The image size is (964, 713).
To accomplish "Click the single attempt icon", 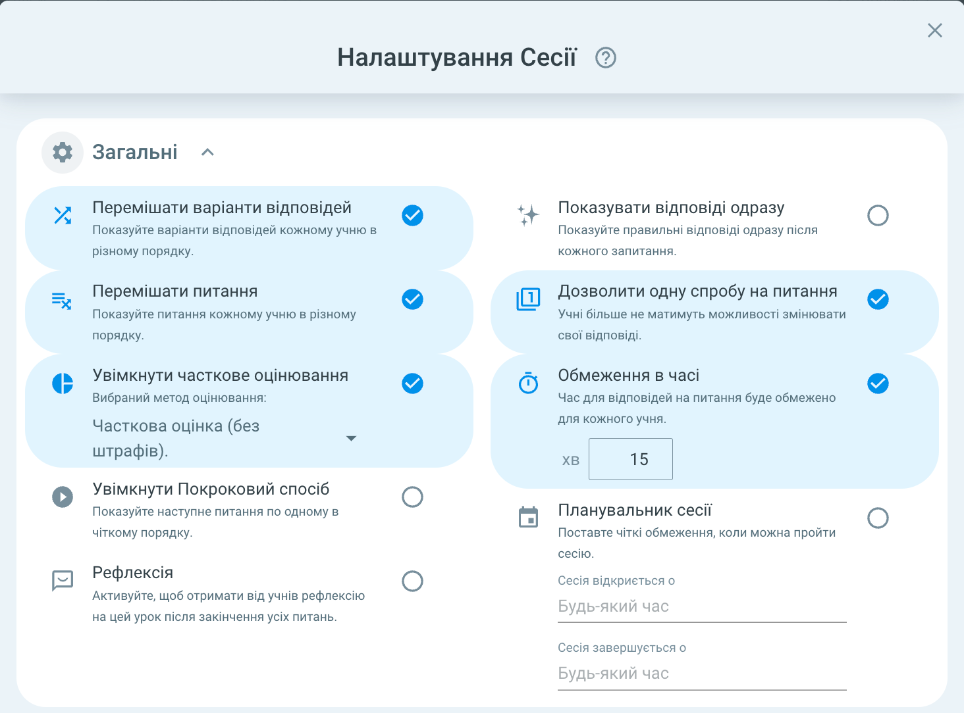I will [528, 299].
